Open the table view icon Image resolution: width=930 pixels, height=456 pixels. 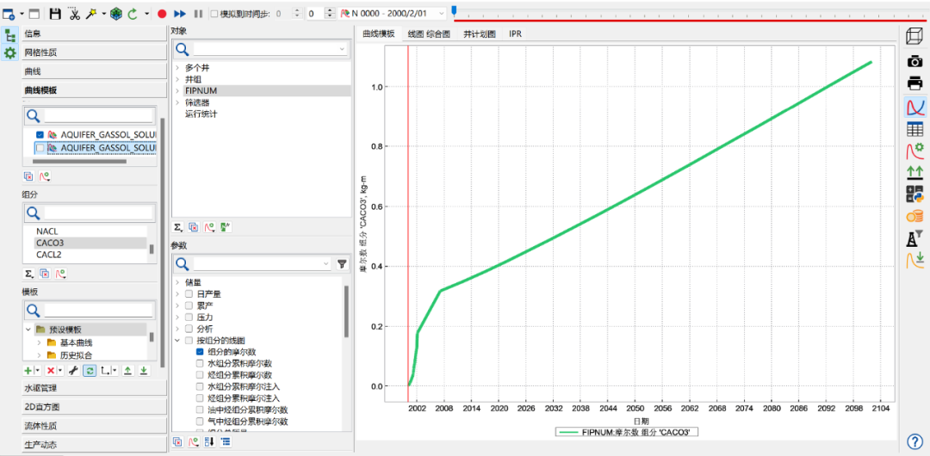(914, 129)
